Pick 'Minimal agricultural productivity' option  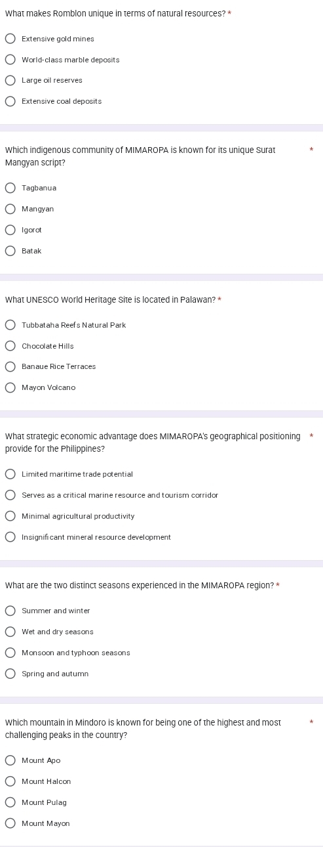(x=10, y=517)
